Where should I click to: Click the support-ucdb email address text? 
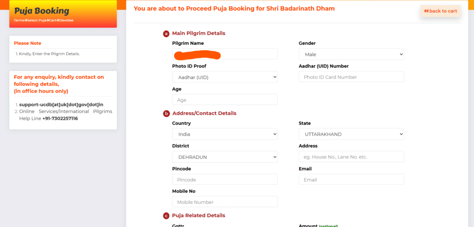pos(62,104)
